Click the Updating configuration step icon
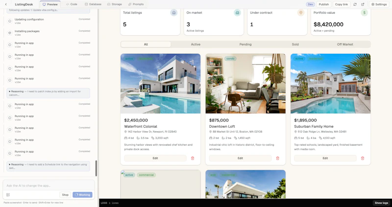This screenshot has width=392, height=207. pos(10,21)
